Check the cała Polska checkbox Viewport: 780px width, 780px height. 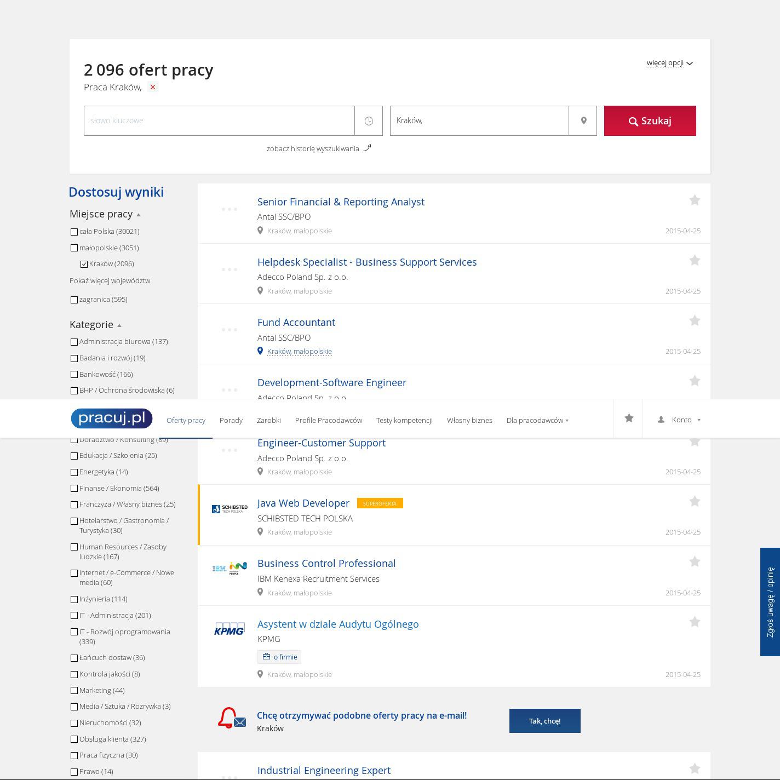click(x=74, y=232)
